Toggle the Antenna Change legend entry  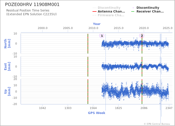109,11
